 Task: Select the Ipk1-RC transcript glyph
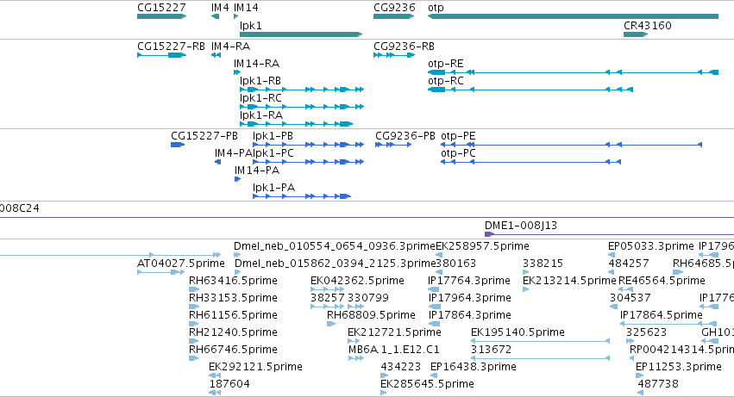click(x=302, y=107)
